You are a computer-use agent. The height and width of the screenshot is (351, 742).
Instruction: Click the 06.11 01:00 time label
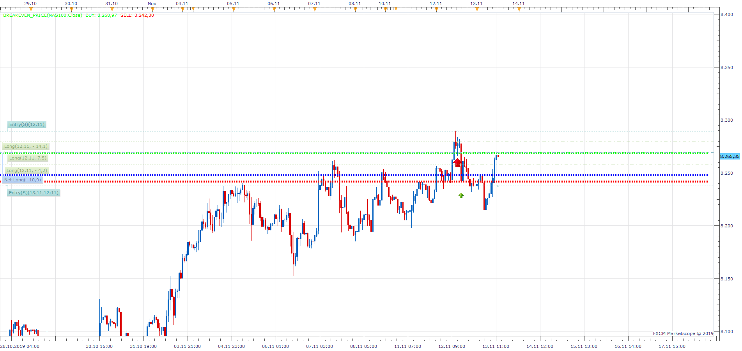[x=276, y=346]
